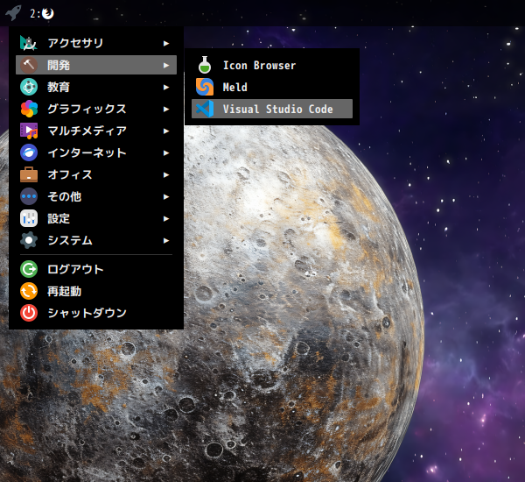The height and width of the screenshot is (482, 525).
Task: Click the blue Visual Studio Code icon
Action: click(x=205, y=109)
